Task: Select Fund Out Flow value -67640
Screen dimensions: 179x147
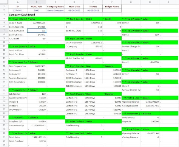Action: 37,54
